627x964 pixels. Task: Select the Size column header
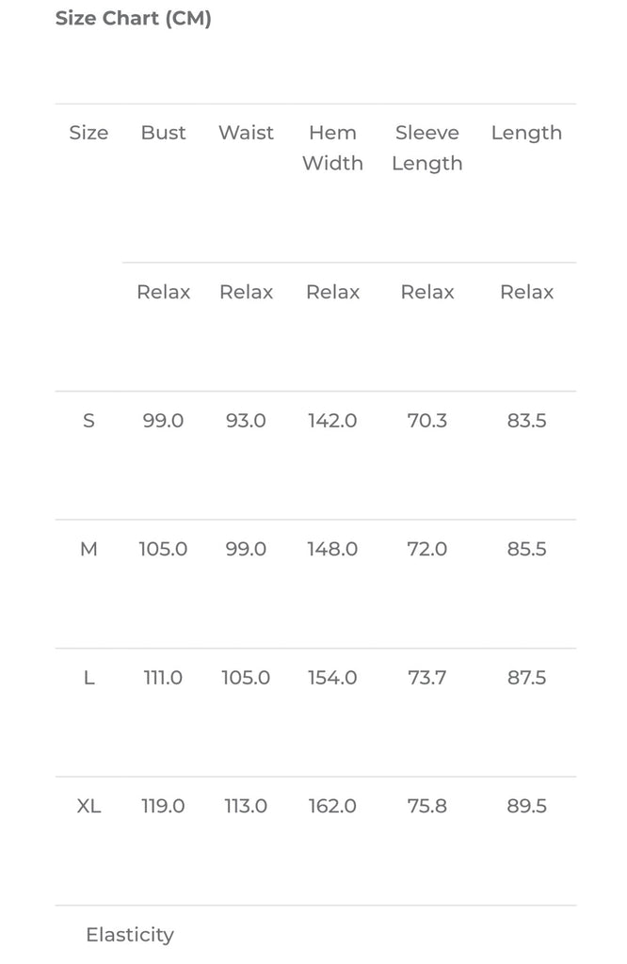tap(88, 133)
